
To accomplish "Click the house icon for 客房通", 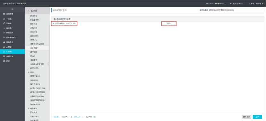I will pos(4,28).
